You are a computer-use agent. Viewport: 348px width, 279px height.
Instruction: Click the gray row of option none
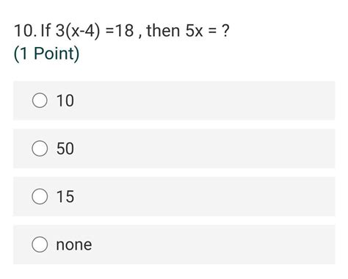(174, 244)
